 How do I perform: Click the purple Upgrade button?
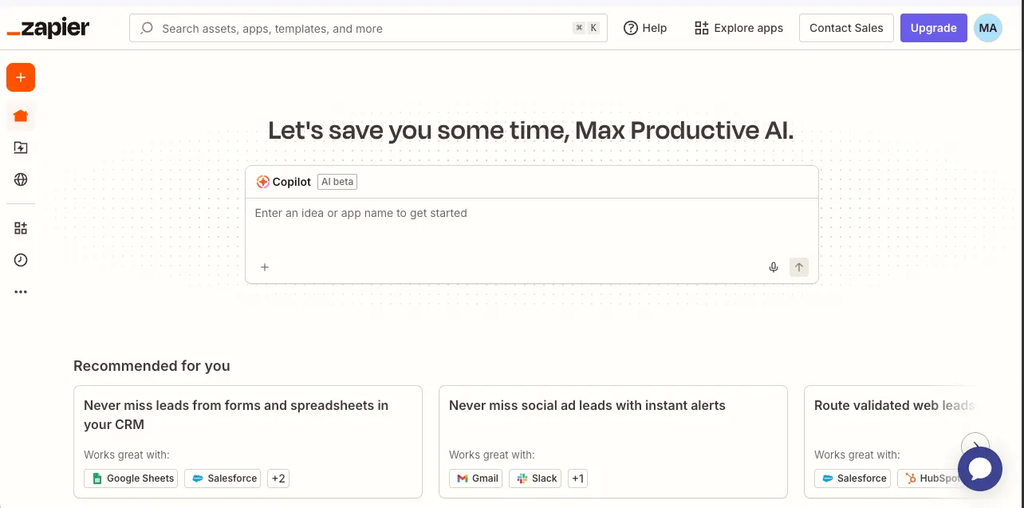(x=933, y=28)
